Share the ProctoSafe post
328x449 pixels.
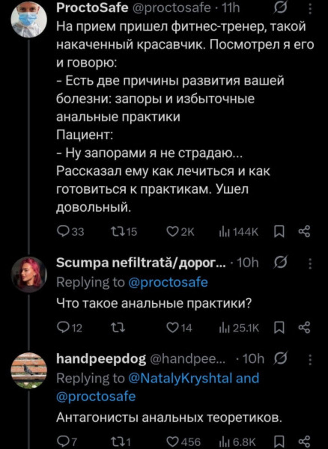[x=304, y=232]
